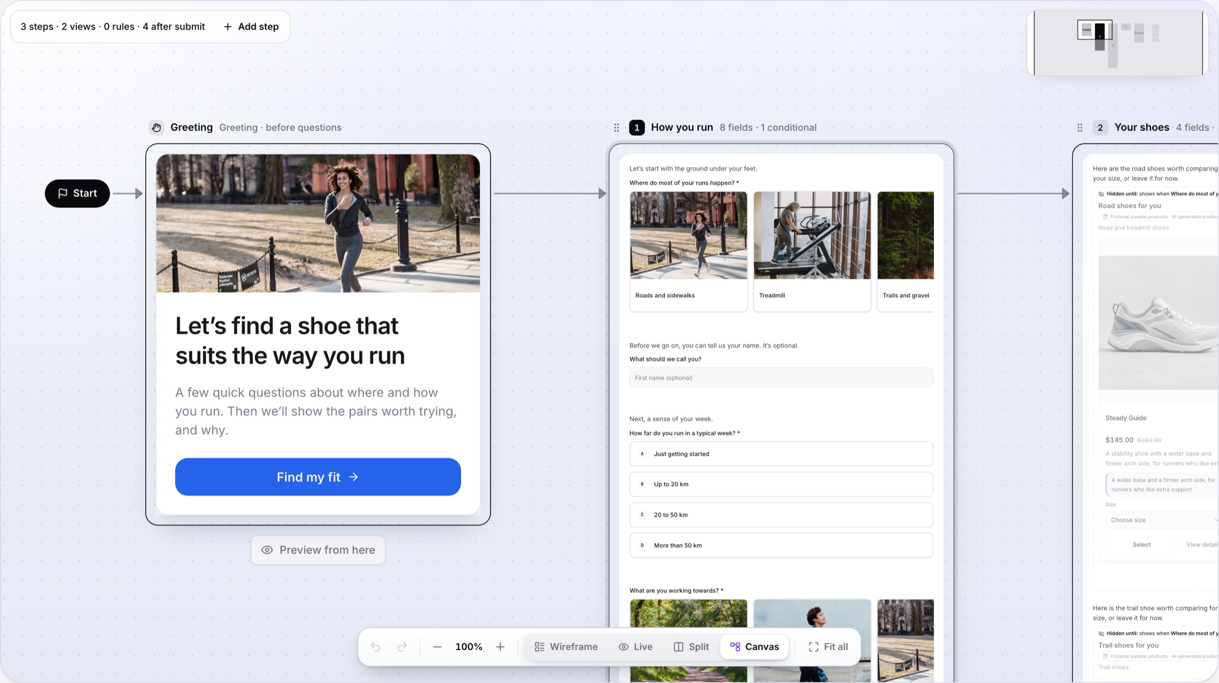Click the minimap overview thumbnail
Image resolution: width=1219 pixels, height=683 pixels.
[x=1118, y=43]
